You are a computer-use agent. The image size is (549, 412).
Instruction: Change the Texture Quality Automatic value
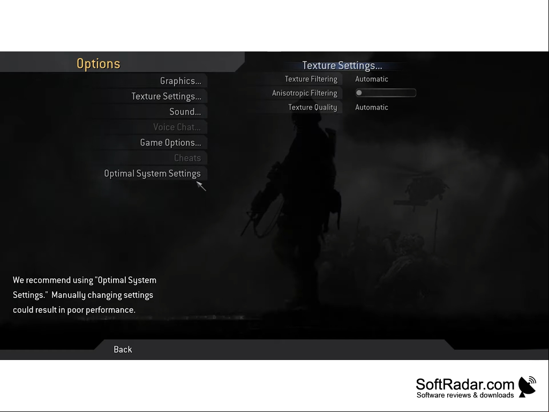coord(372,108)
